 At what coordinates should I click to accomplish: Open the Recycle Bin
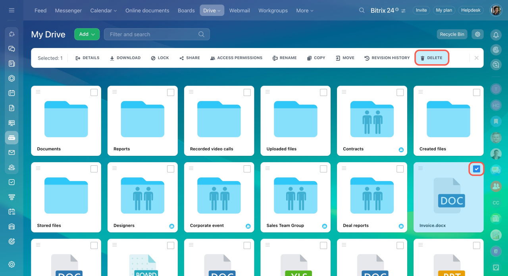pos(452,34)
